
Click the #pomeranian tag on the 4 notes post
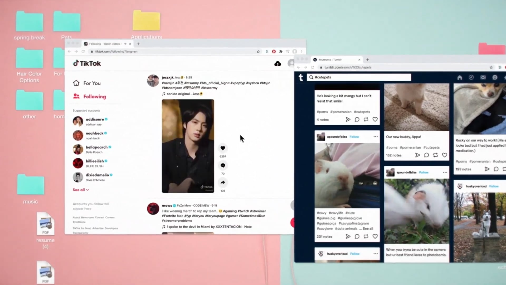[x=341, y=112]
